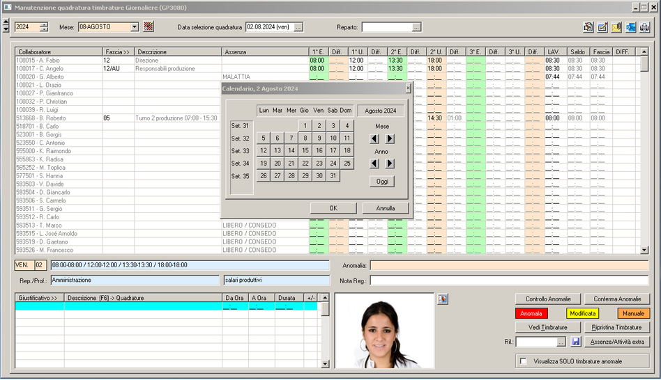
Task: Click the small icon beside employee photo
Action: coord(443,299)
